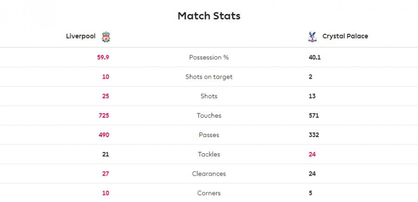Select the Crystal Palace team name
Viewport: 418px width, 202px height.
(345, 36)
